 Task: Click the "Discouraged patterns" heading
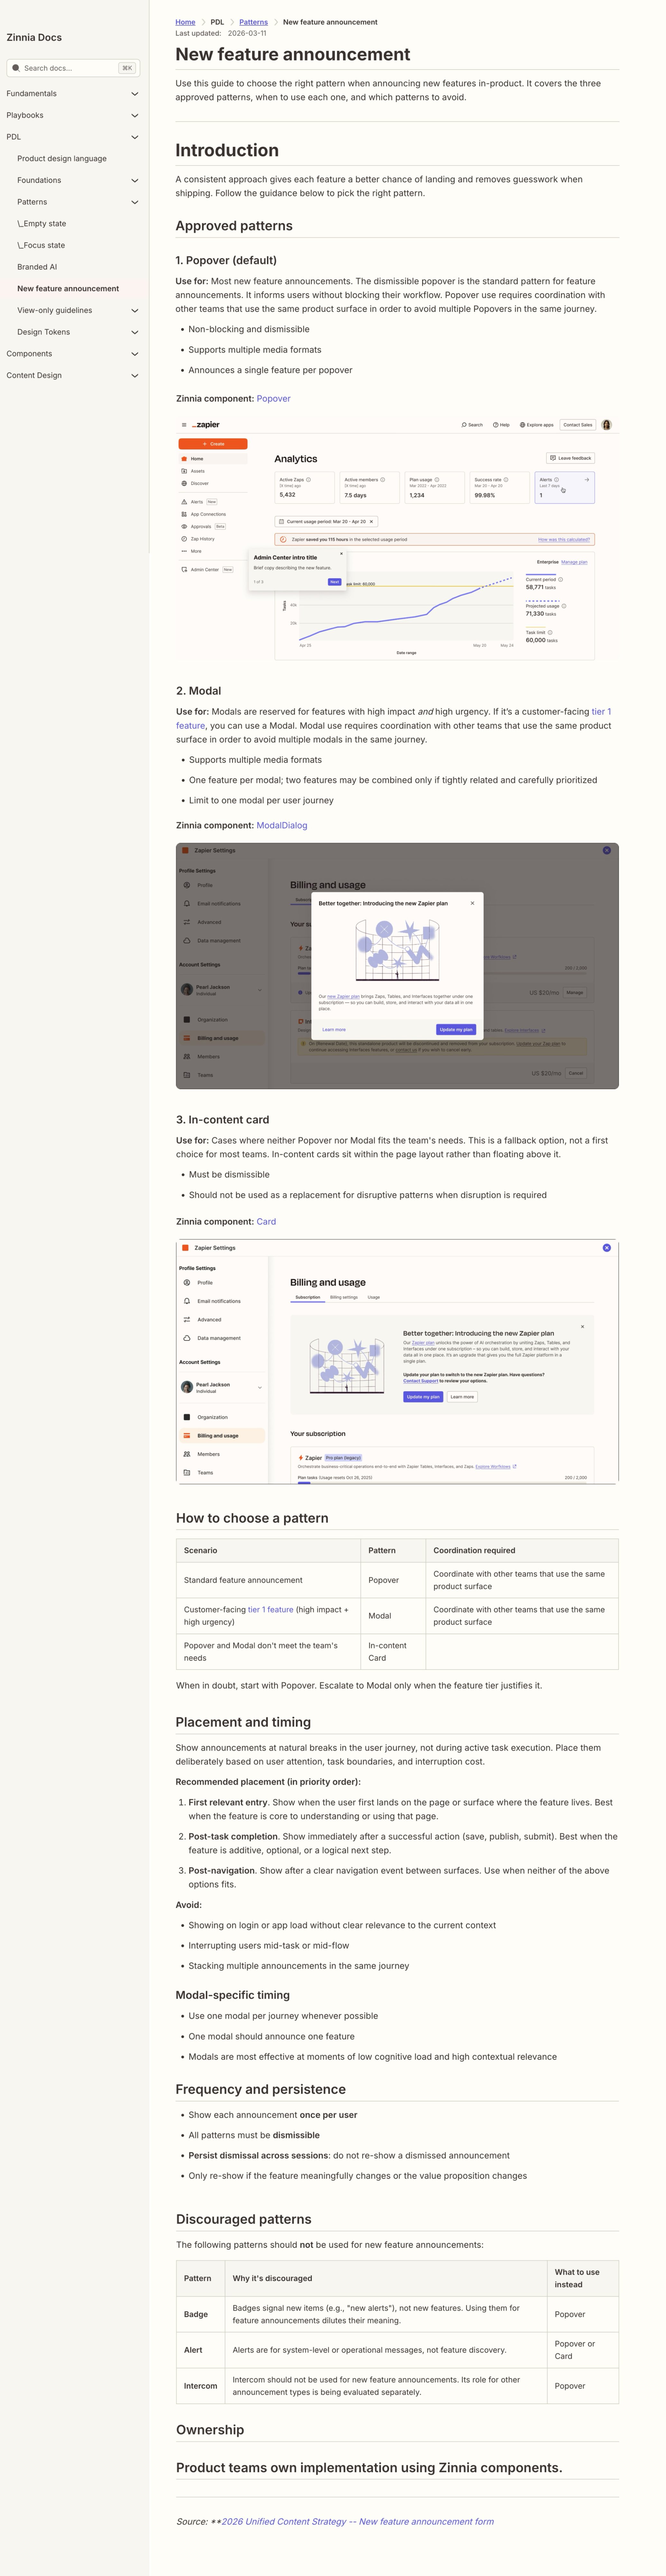pos(244,2219)
